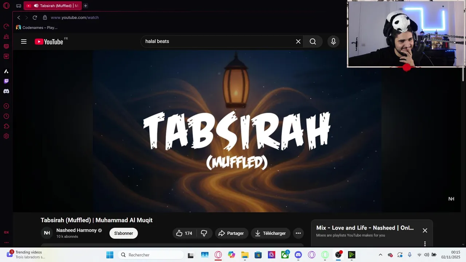Open the volume speaker tray icon
The width and height of the screenshot is (466, 262).
point(427,255)
